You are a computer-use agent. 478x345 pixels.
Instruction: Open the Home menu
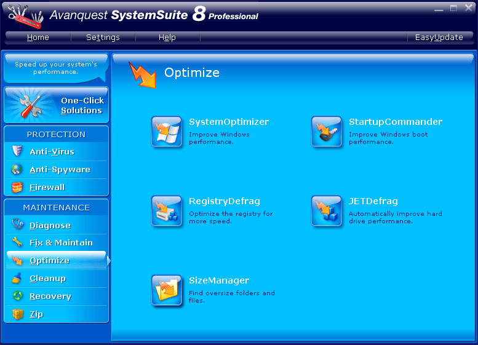(x=38, y=37)
